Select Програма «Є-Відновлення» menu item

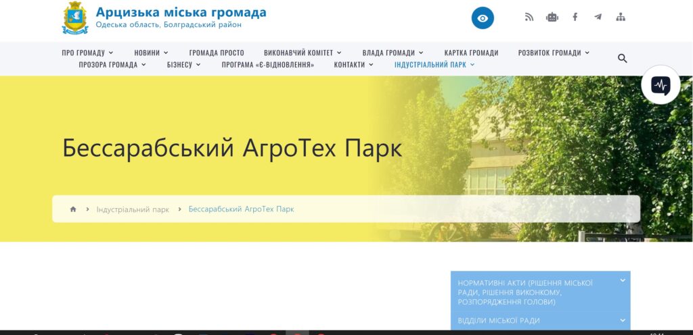click(x=267, y=65)
